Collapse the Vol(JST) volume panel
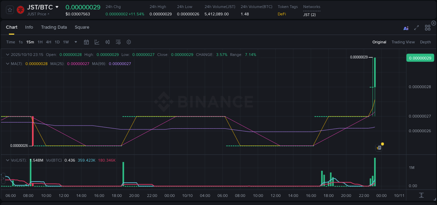This screenshot has width=437, height=205. tap(8, 160)
